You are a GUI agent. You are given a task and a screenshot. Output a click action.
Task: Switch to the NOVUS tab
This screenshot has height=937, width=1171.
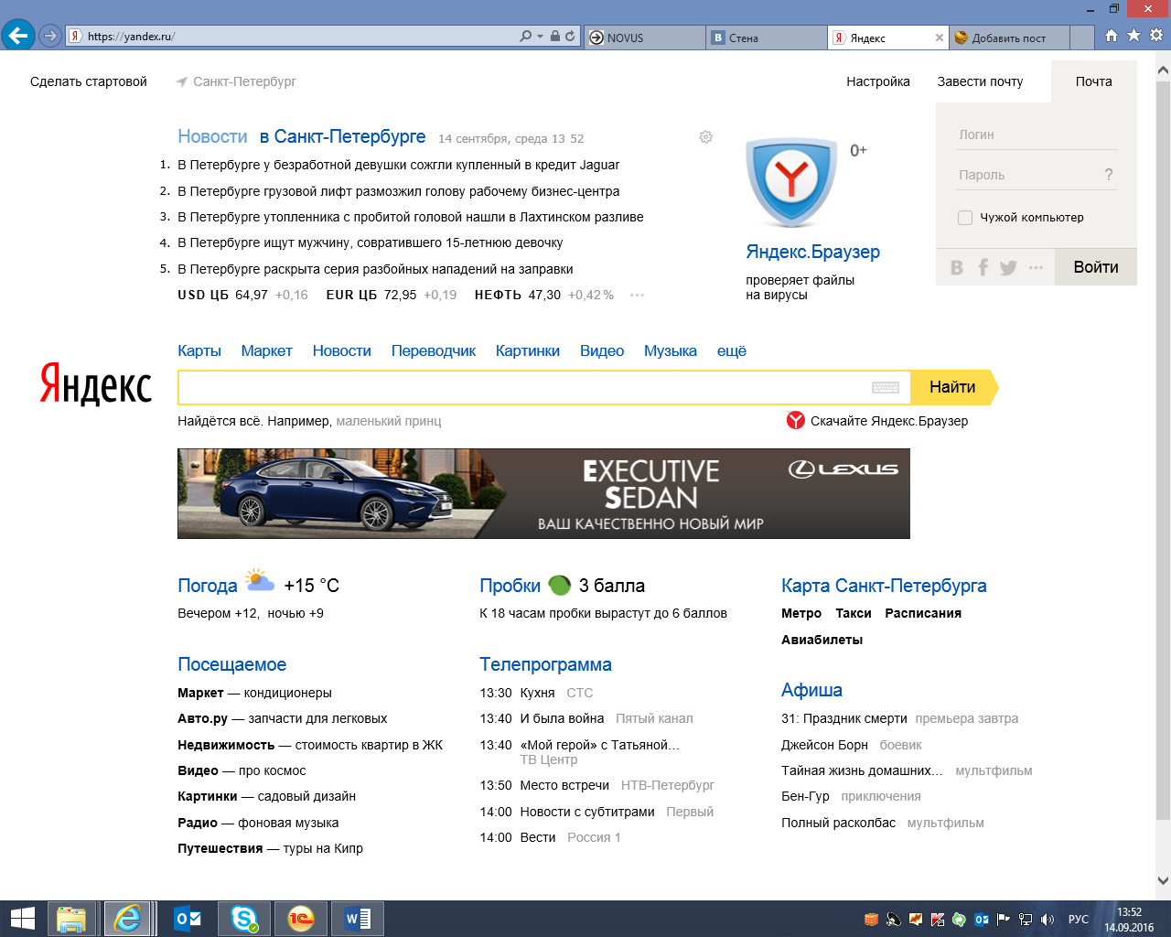(x=644, y=38)
